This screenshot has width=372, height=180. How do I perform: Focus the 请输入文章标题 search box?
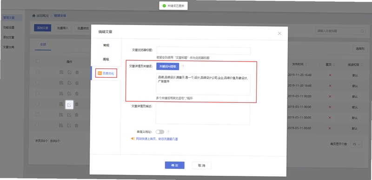click(x=340, y=31)
